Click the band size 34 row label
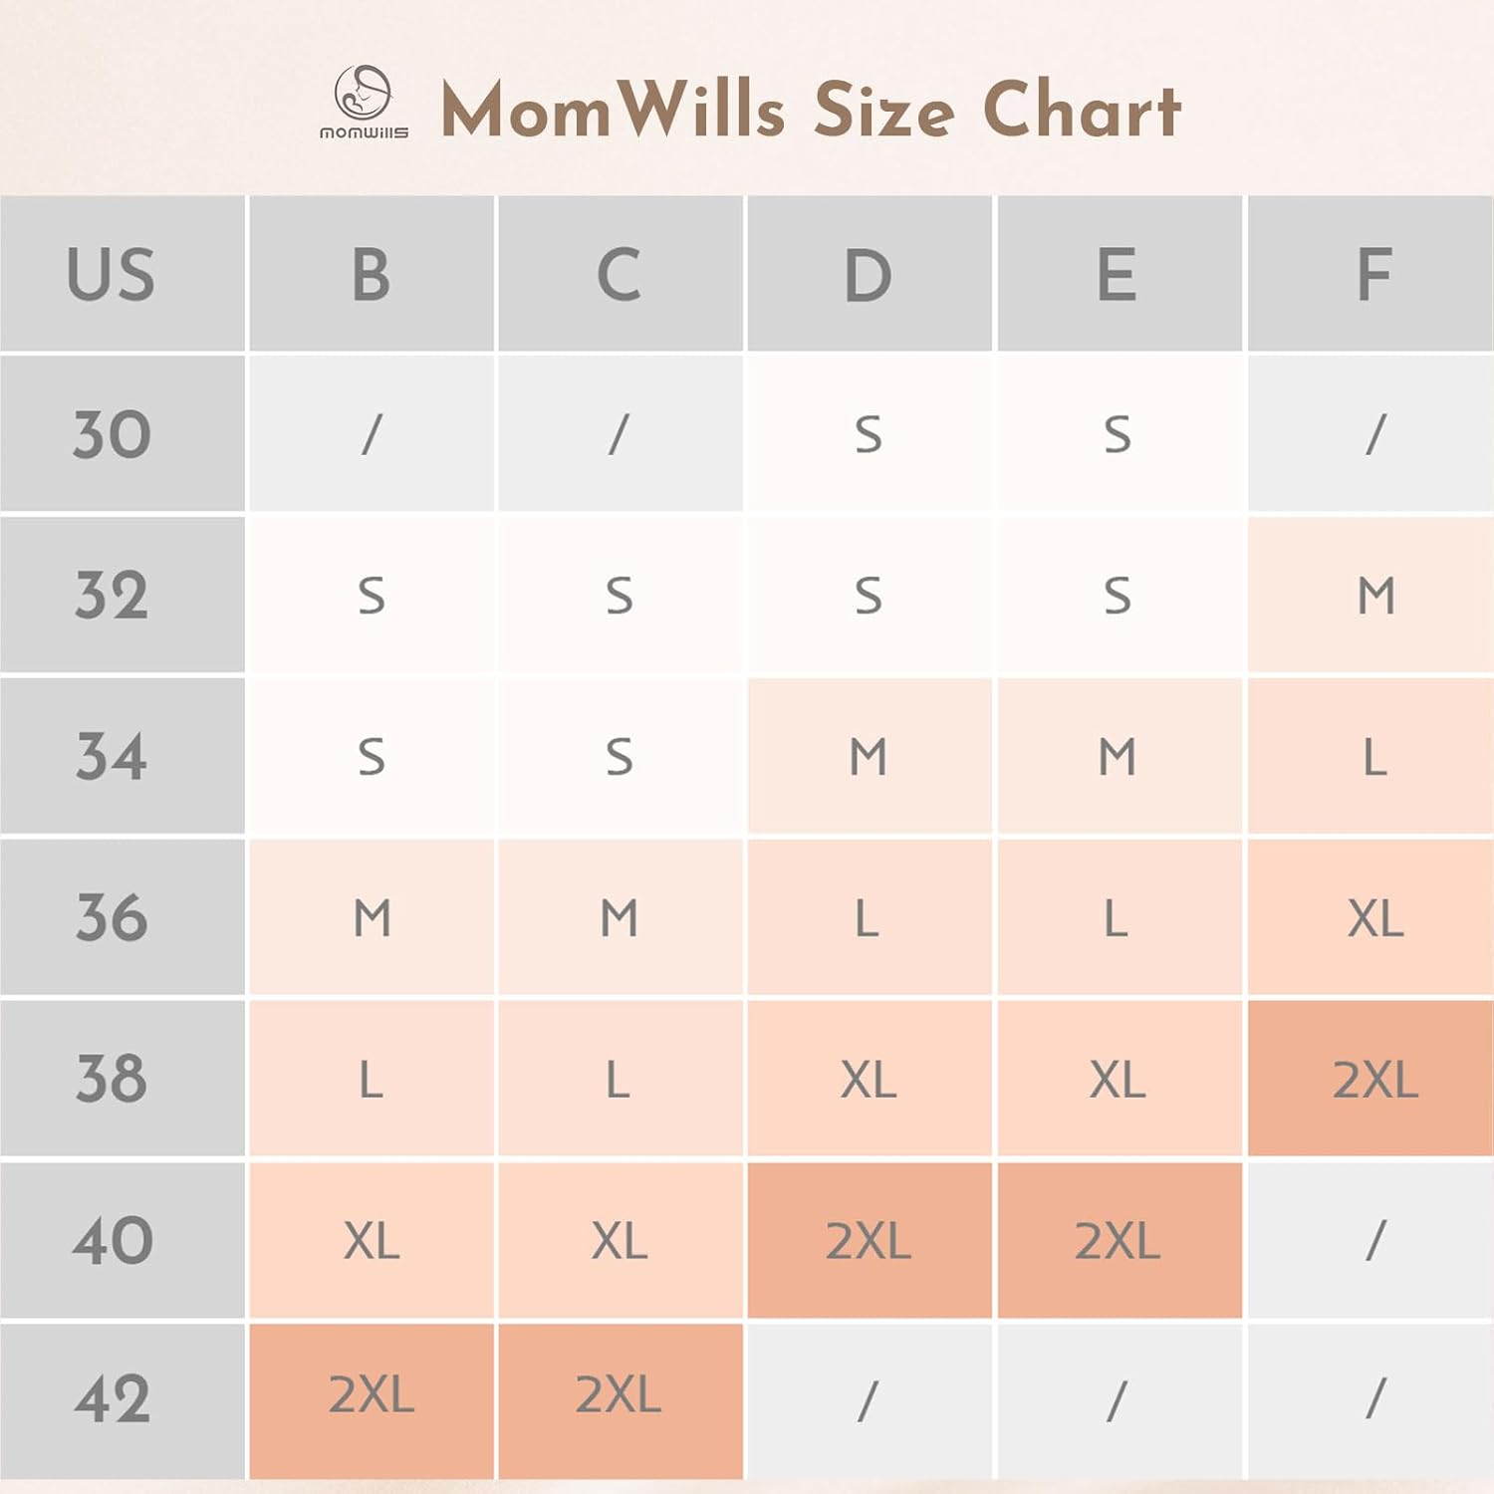Image resolution: width=1494 pixels, height=1494 pixels. 111,757
